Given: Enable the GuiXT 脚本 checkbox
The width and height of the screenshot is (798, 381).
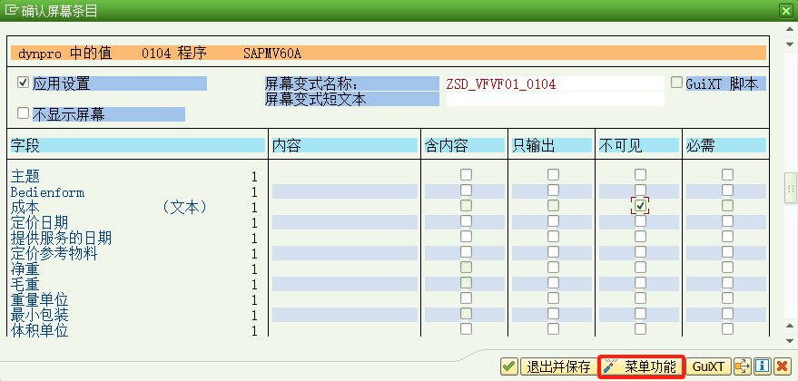Looking at the screenshot, I should point(676,83).
